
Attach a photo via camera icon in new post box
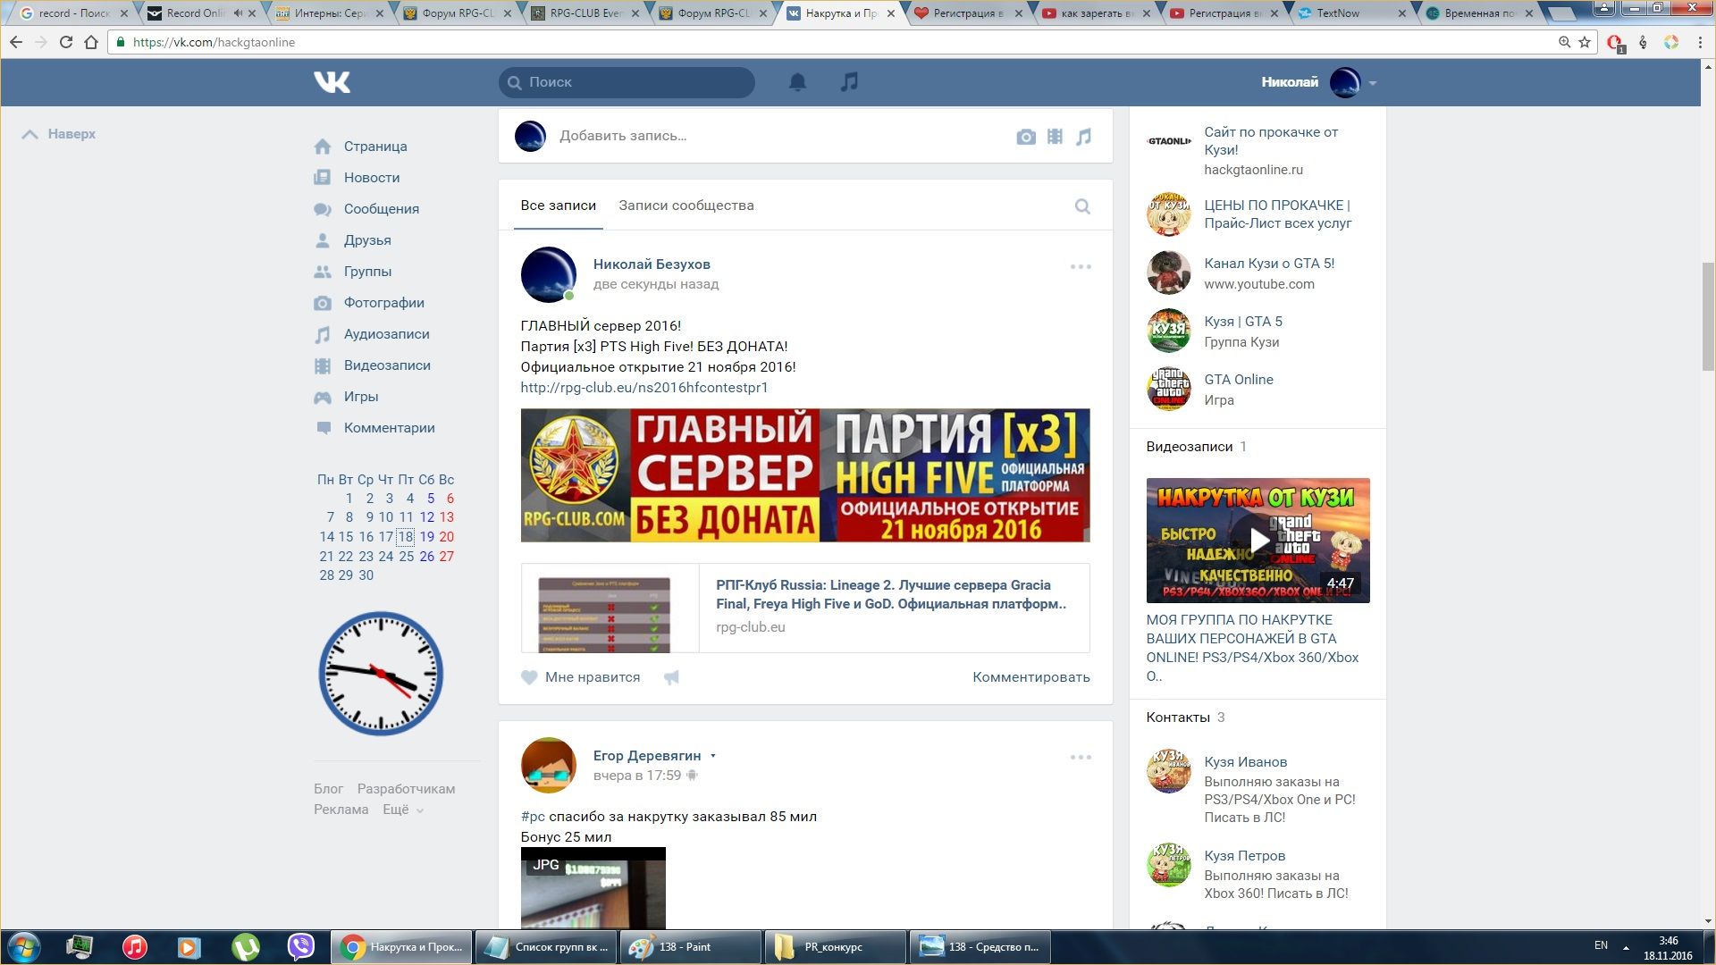pyautogui.click(x=1026, y=137)
